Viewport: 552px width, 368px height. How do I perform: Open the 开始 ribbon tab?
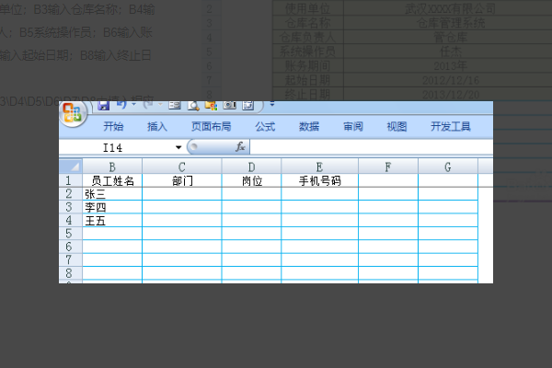113,126
